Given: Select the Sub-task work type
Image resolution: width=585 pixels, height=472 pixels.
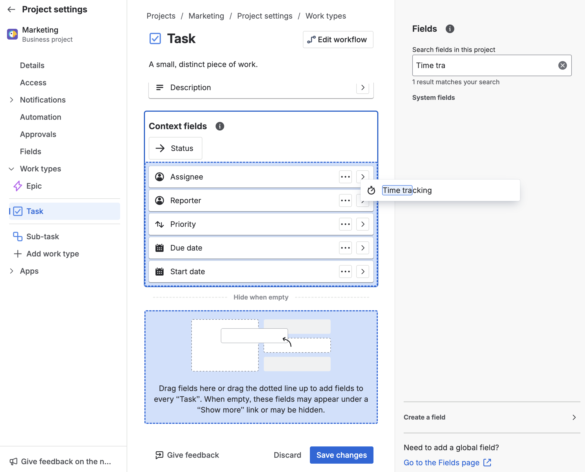Looking at the screenshot, I should pyautogui.click(x=43, y=237).
